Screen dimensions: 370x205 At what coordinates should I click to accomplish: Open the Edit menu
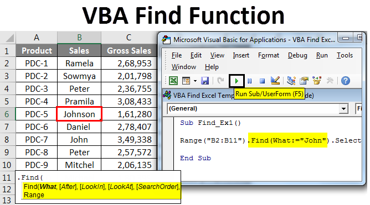click(x=196, y=55)
